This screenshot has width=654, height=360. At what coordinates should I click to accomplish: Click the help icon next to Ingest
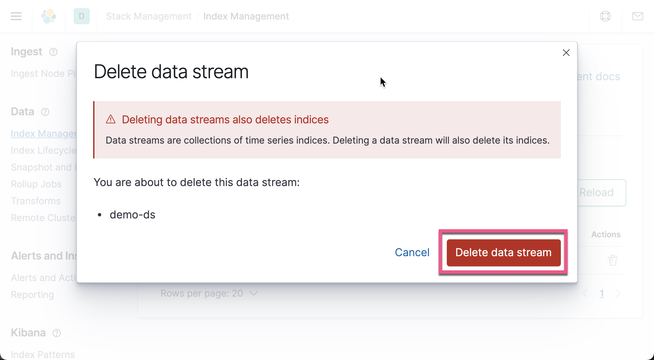tap(53, 52)
